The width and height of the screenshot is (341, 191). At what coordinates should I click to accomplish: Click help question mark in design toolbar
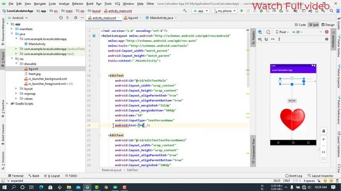tap(327, 39)
